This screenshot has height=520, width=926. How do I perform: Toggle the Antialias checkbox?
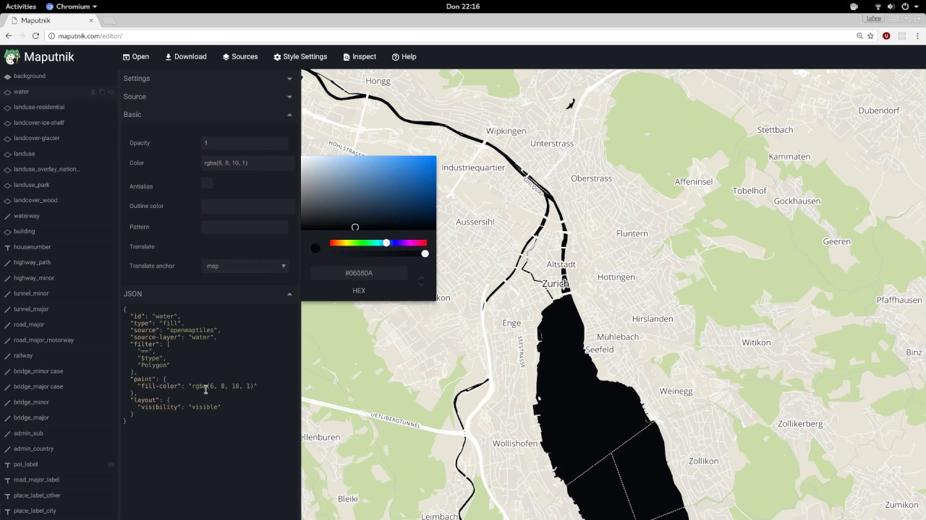[x=207, y=183]
